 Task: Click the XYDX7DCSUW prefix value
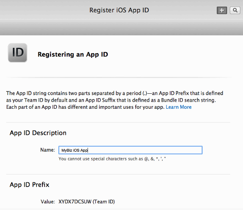(75, 202)
